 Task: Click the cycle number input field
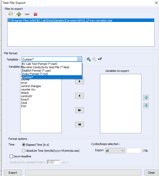pos(134,150)
